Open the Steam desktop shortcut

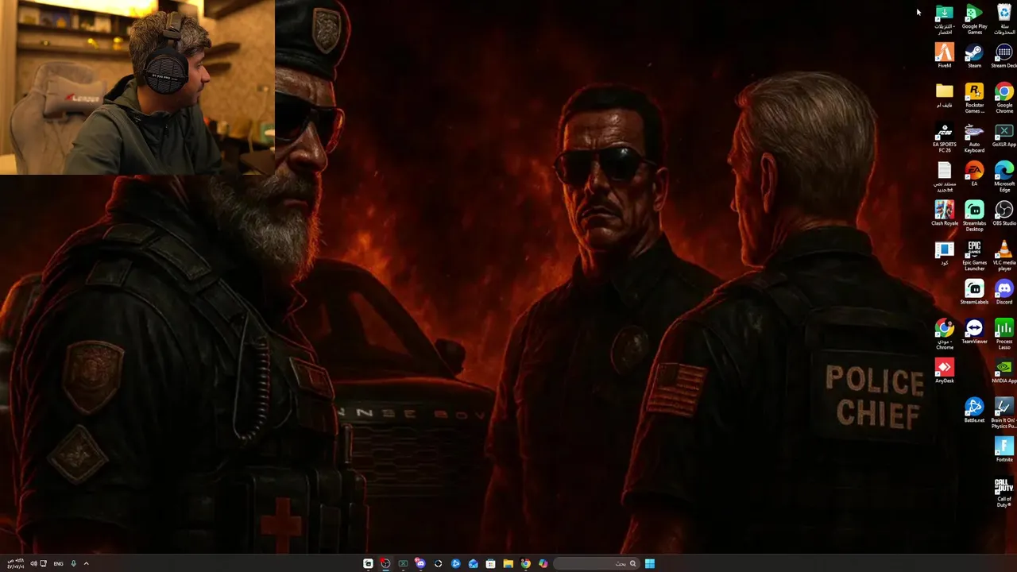pyautogui.click(x=974, y=56)
